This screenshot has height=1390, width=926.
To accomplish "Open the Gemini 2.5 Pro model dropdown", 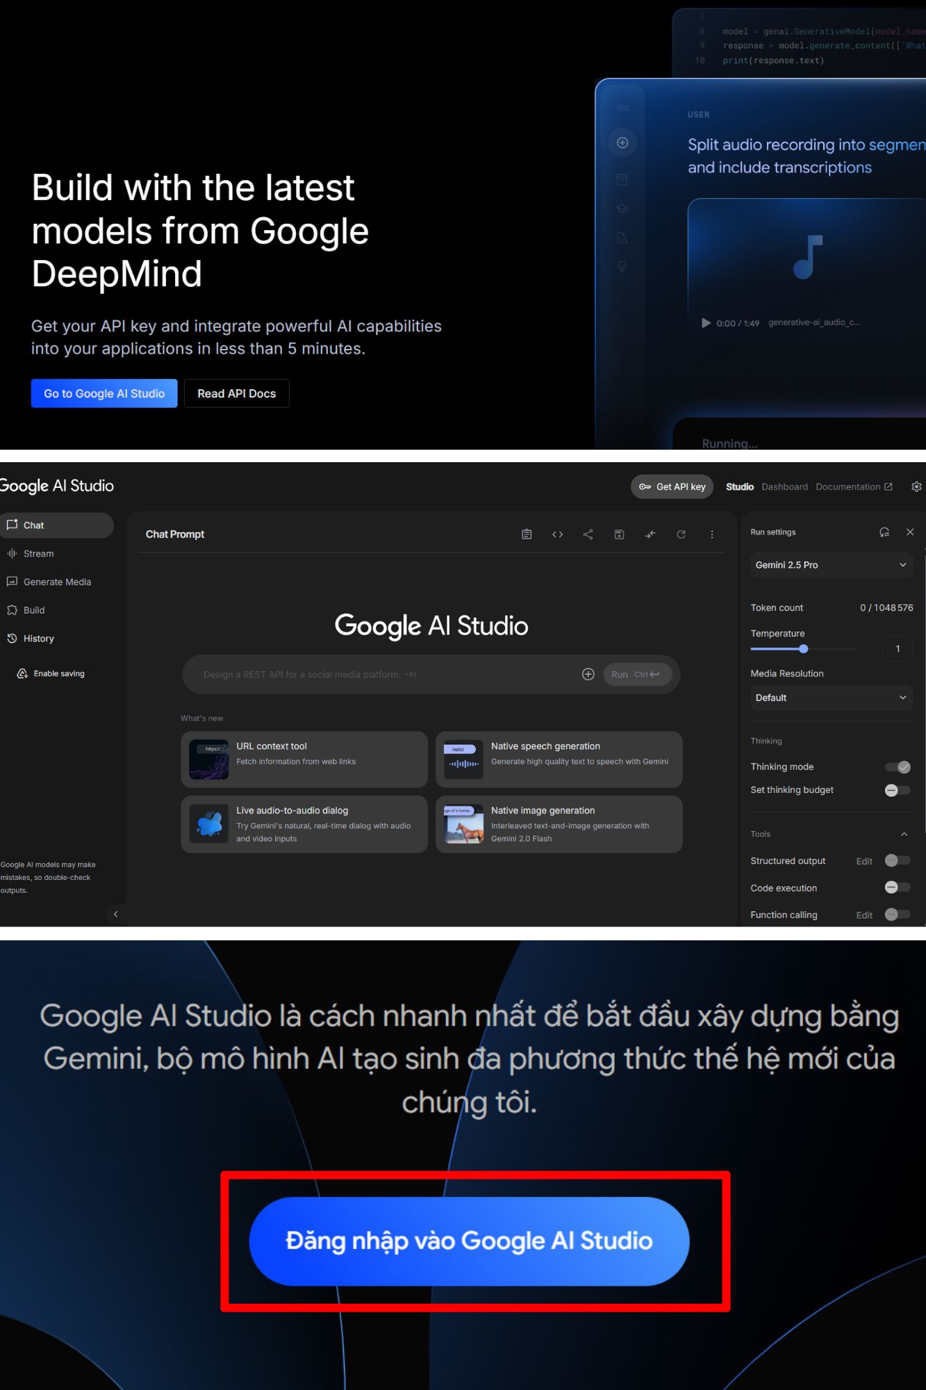I will (831, 565).
